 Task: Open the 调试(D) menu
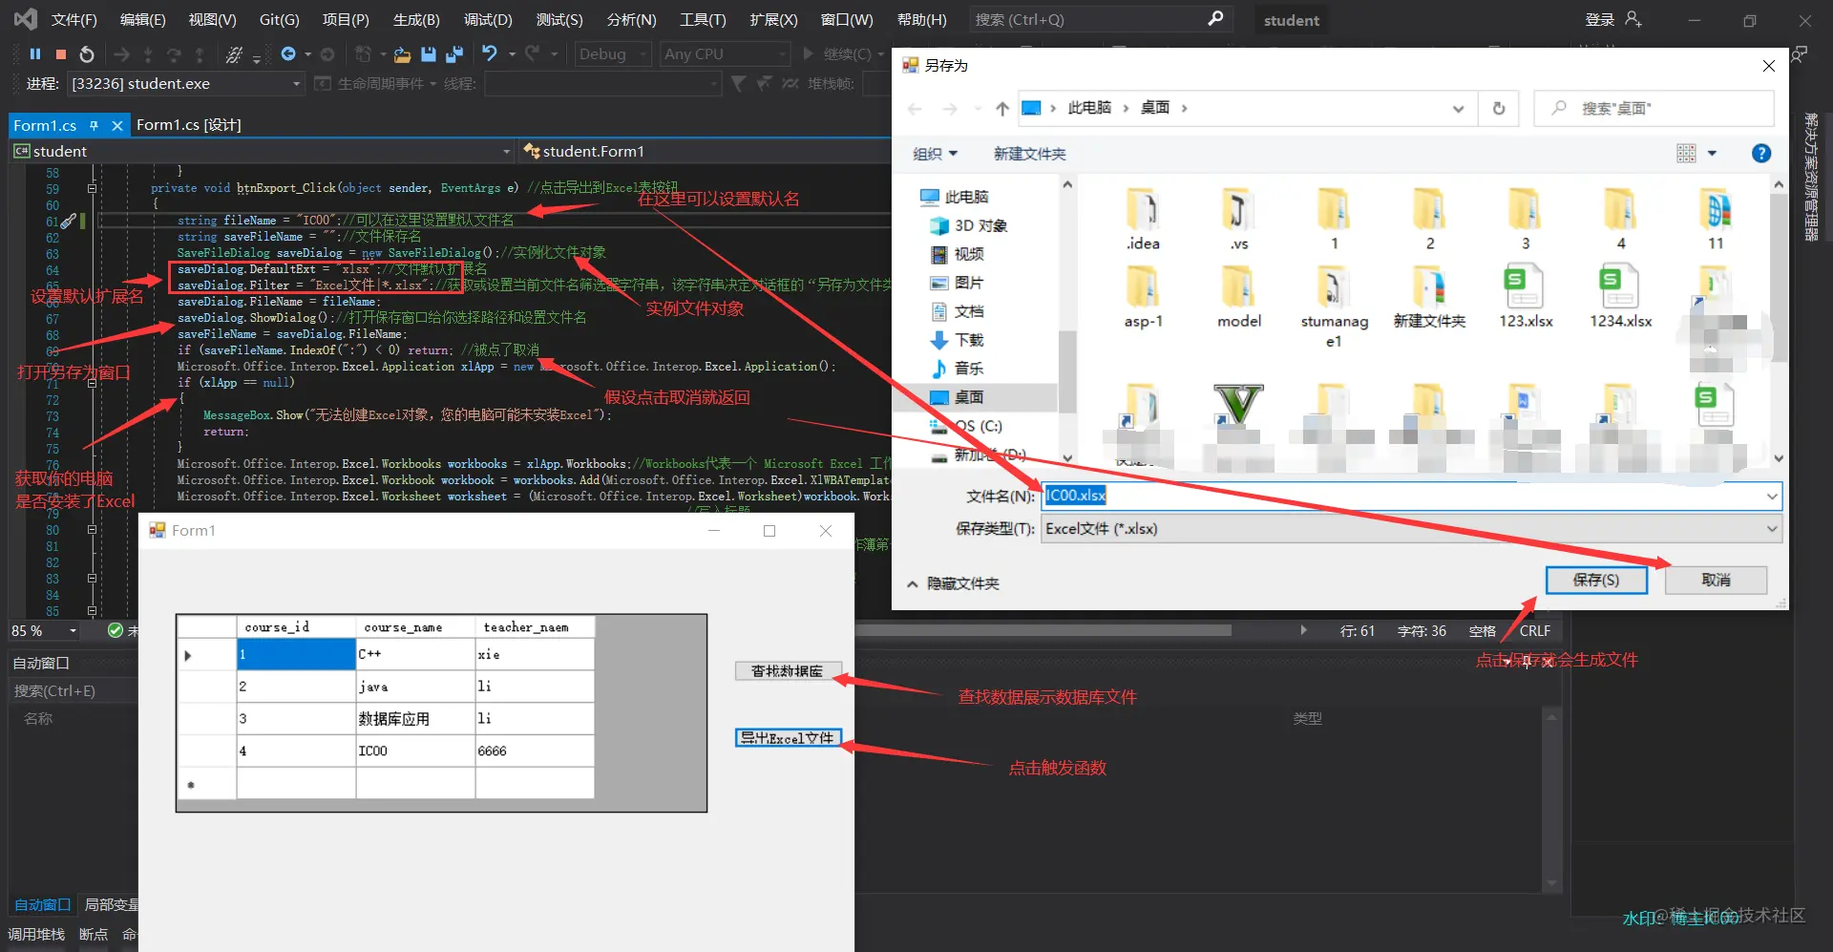coord(488,20)
